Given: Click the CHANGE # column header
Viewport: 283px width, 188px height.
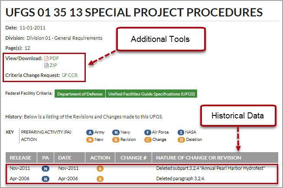Looking at the screenshot, I should [133, 158].
